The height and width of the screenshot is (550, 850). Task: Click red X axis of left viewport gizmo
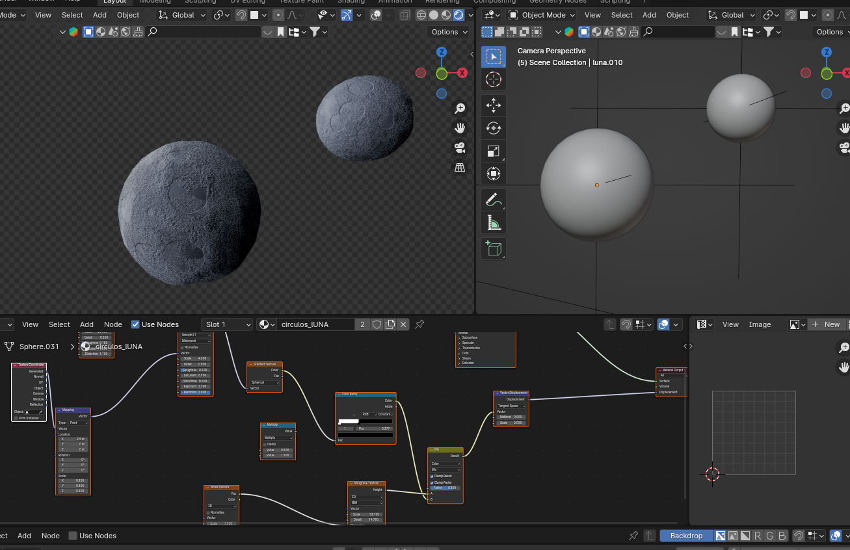(462, 73)
